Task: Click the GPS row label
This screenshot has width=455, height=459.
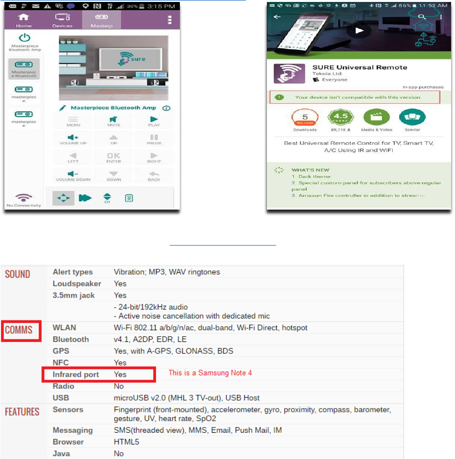Action: [61, 351]
